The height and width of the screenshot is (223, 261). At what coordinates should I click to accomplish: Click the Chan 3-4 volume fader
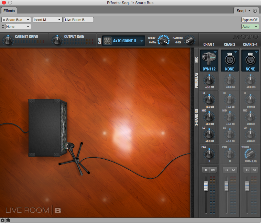pos(247,186)
